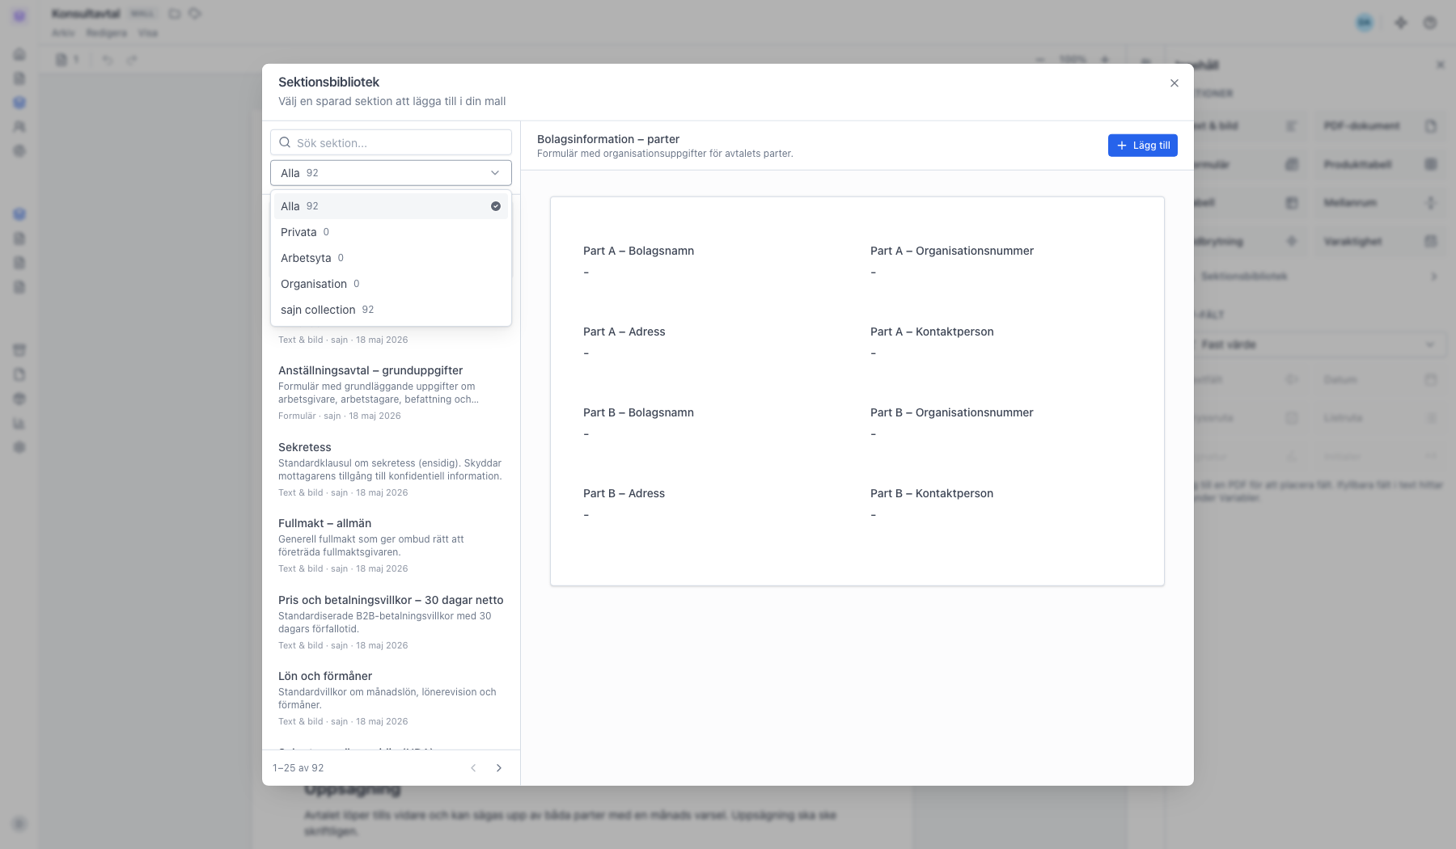
Task: Choose Organisation filter option
Action: click(x=391, y=284)
